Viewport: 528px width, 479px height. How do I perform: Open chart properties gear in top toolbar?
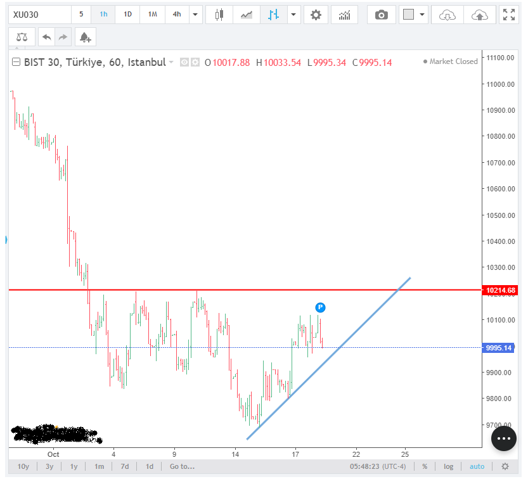coord(316,14)
